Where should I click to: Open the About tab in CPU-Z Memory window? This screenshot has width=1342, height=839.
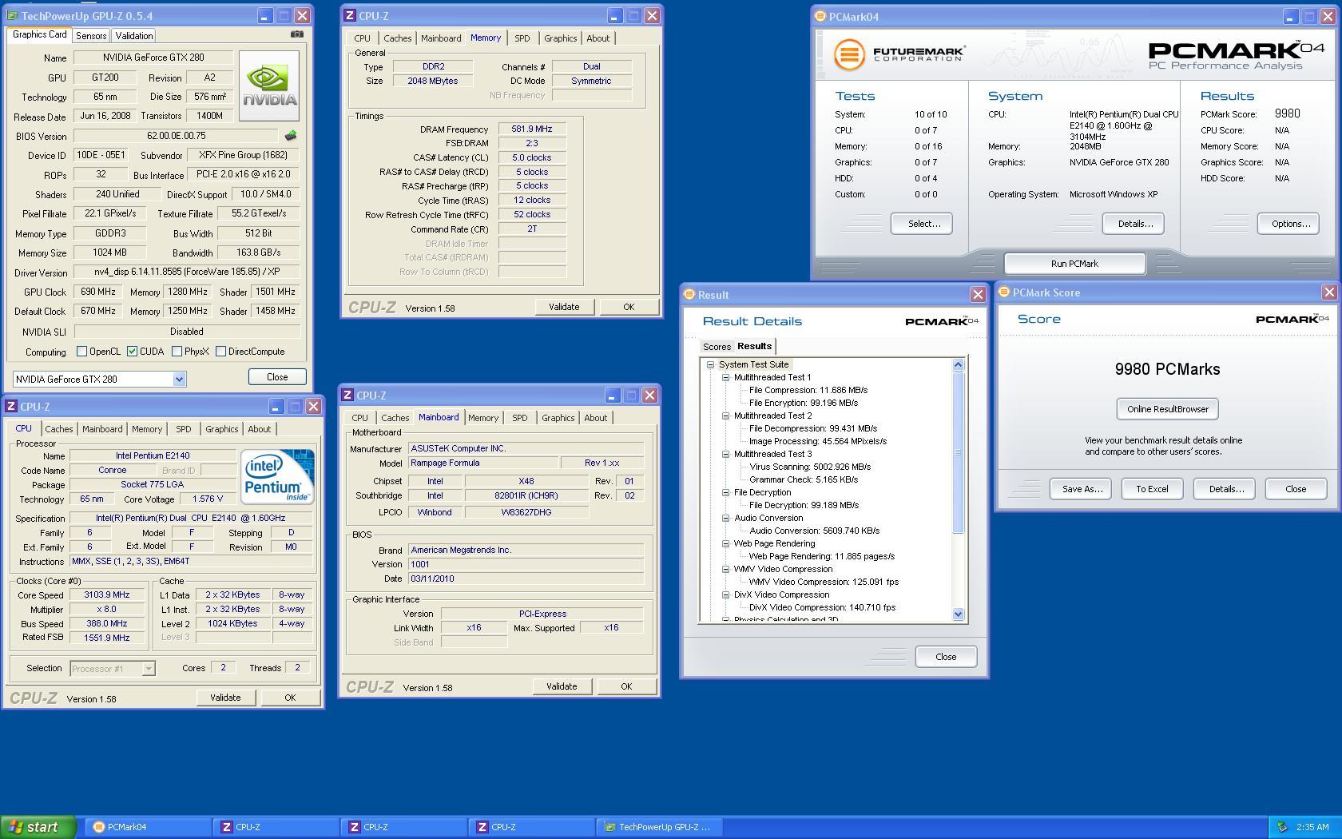598,38
